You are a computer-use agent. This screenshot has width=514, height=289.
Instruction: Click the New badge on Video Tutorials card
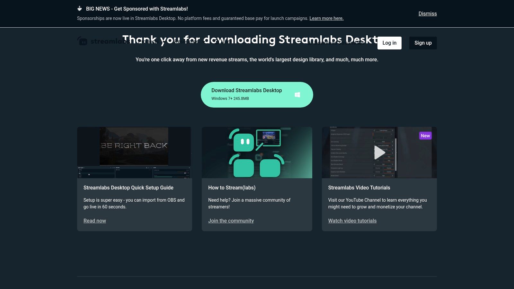[425, 136]
